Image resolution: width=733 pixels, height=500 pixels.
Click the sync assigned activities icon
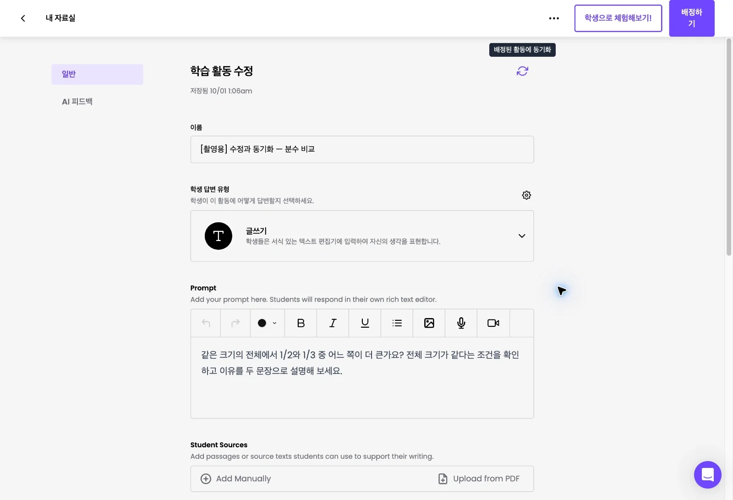tap(522, 71)
